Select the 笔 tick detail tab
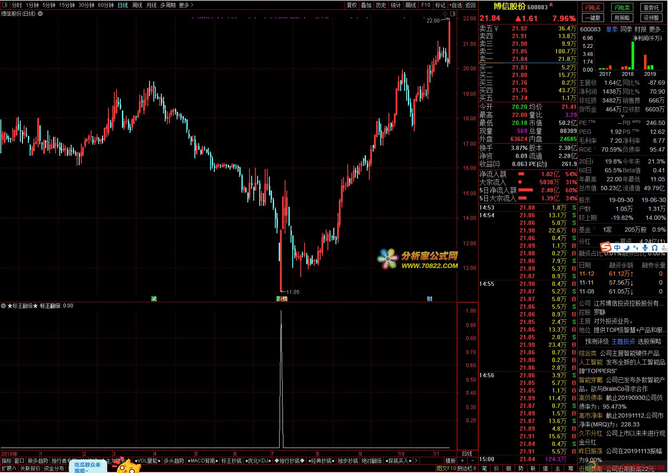The height and width of the screenshot is (473, 668). tap(484, 469)
